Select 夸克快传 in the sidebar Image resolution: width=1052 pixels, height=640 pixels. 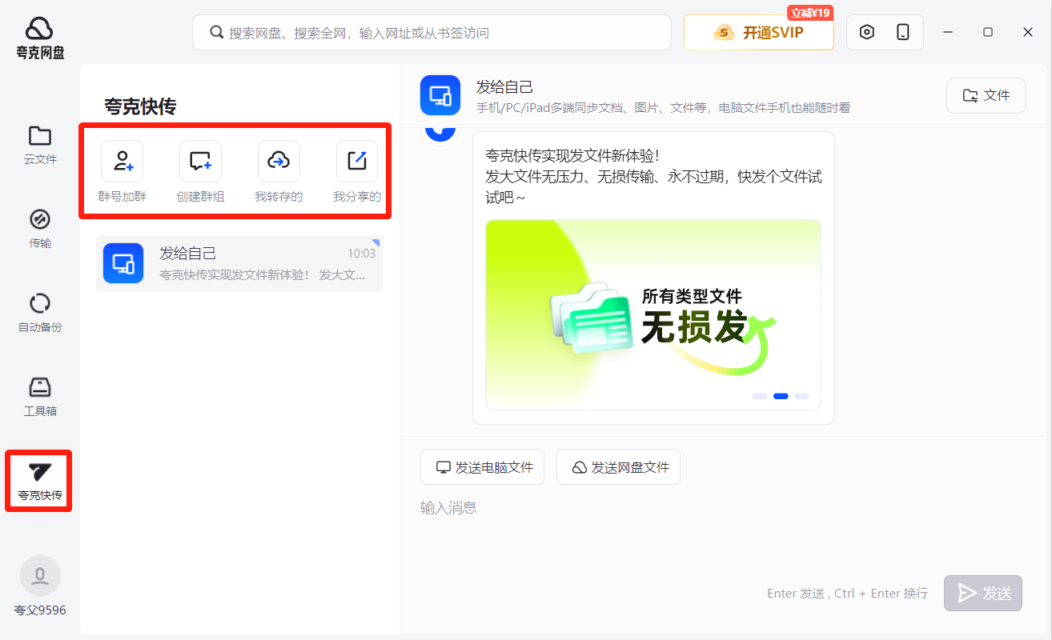[x=40, y=481]
